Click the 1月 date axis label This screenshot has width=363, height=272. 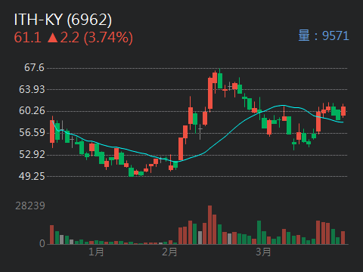(96, 252)
